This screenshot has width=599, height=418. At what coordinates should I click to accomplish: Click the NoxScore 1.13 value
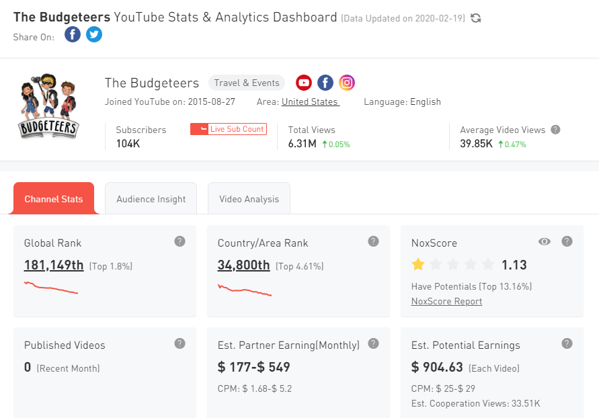coord(514,265)
